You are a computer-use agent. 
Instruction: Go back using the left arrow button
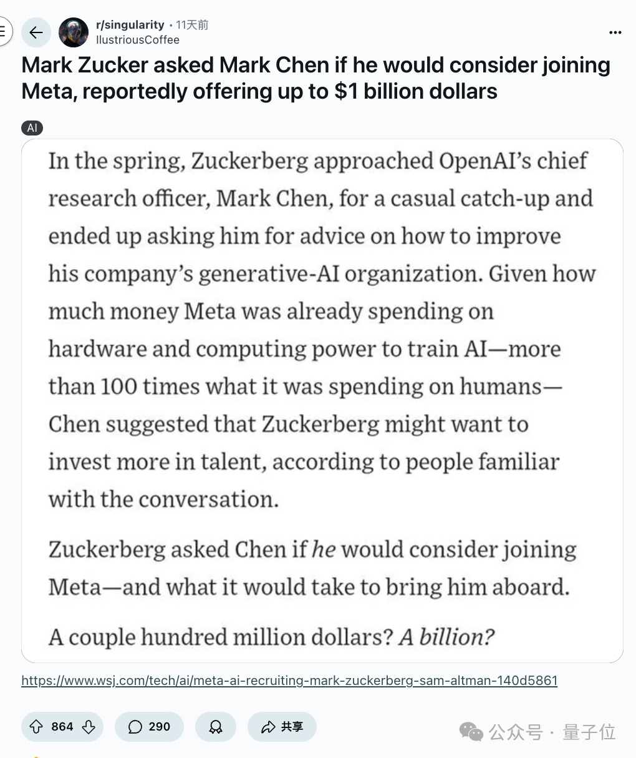(36, 33)
